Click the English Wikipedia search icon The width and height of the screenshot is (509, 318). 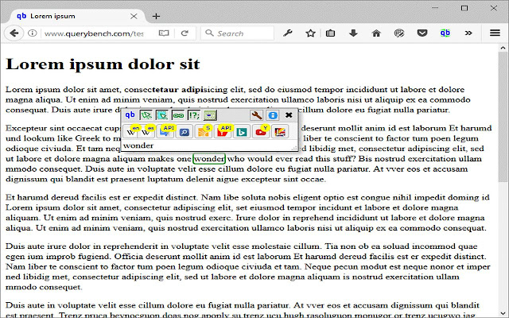131,131
